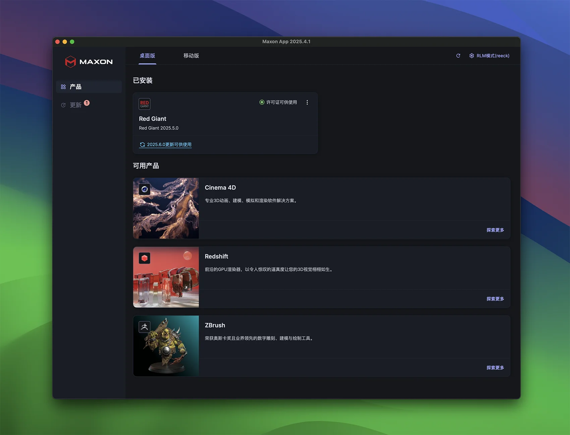The image size is (570, 435).
Task: Click the update sync icon beside 2025.6.0
Action: click(142, 145)
